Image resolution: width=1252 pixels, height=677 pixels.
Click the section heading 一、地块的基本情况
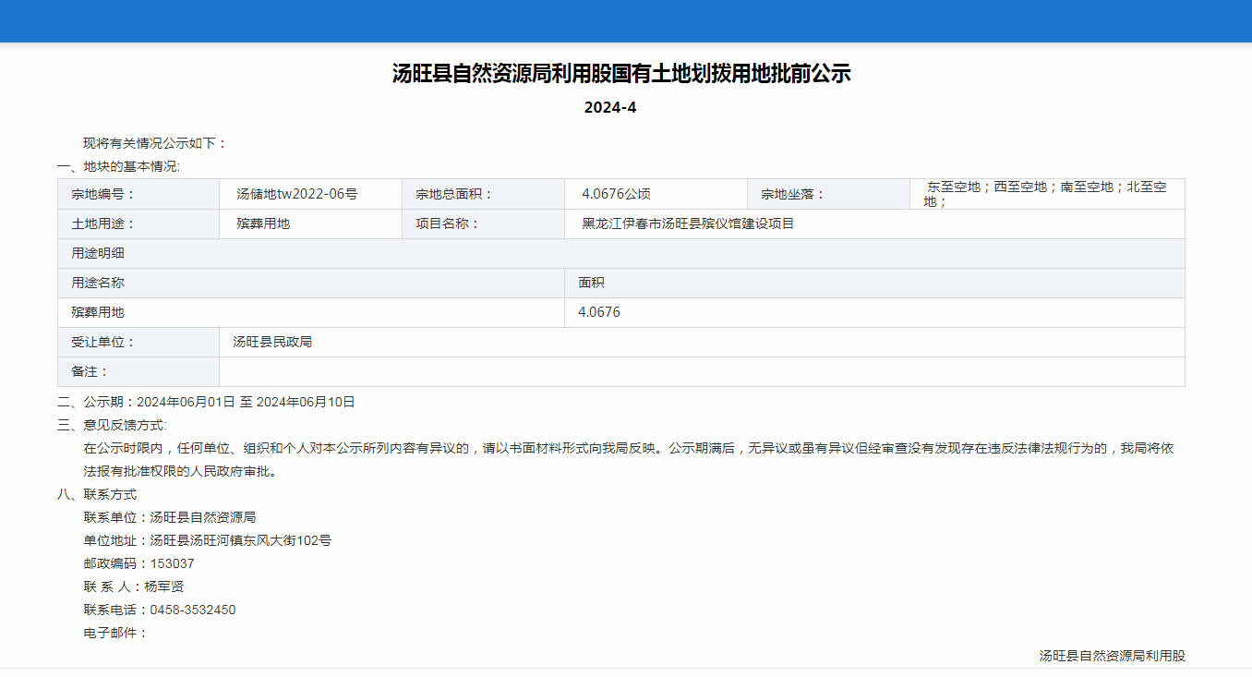[118, 166]
